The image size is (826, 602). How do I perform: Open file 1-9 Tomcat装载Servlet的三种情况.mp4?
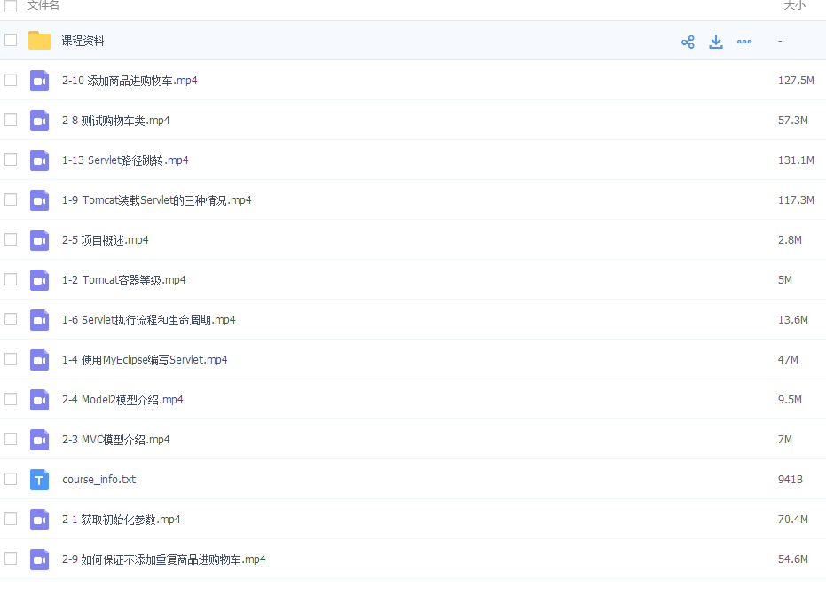[157, 200]
